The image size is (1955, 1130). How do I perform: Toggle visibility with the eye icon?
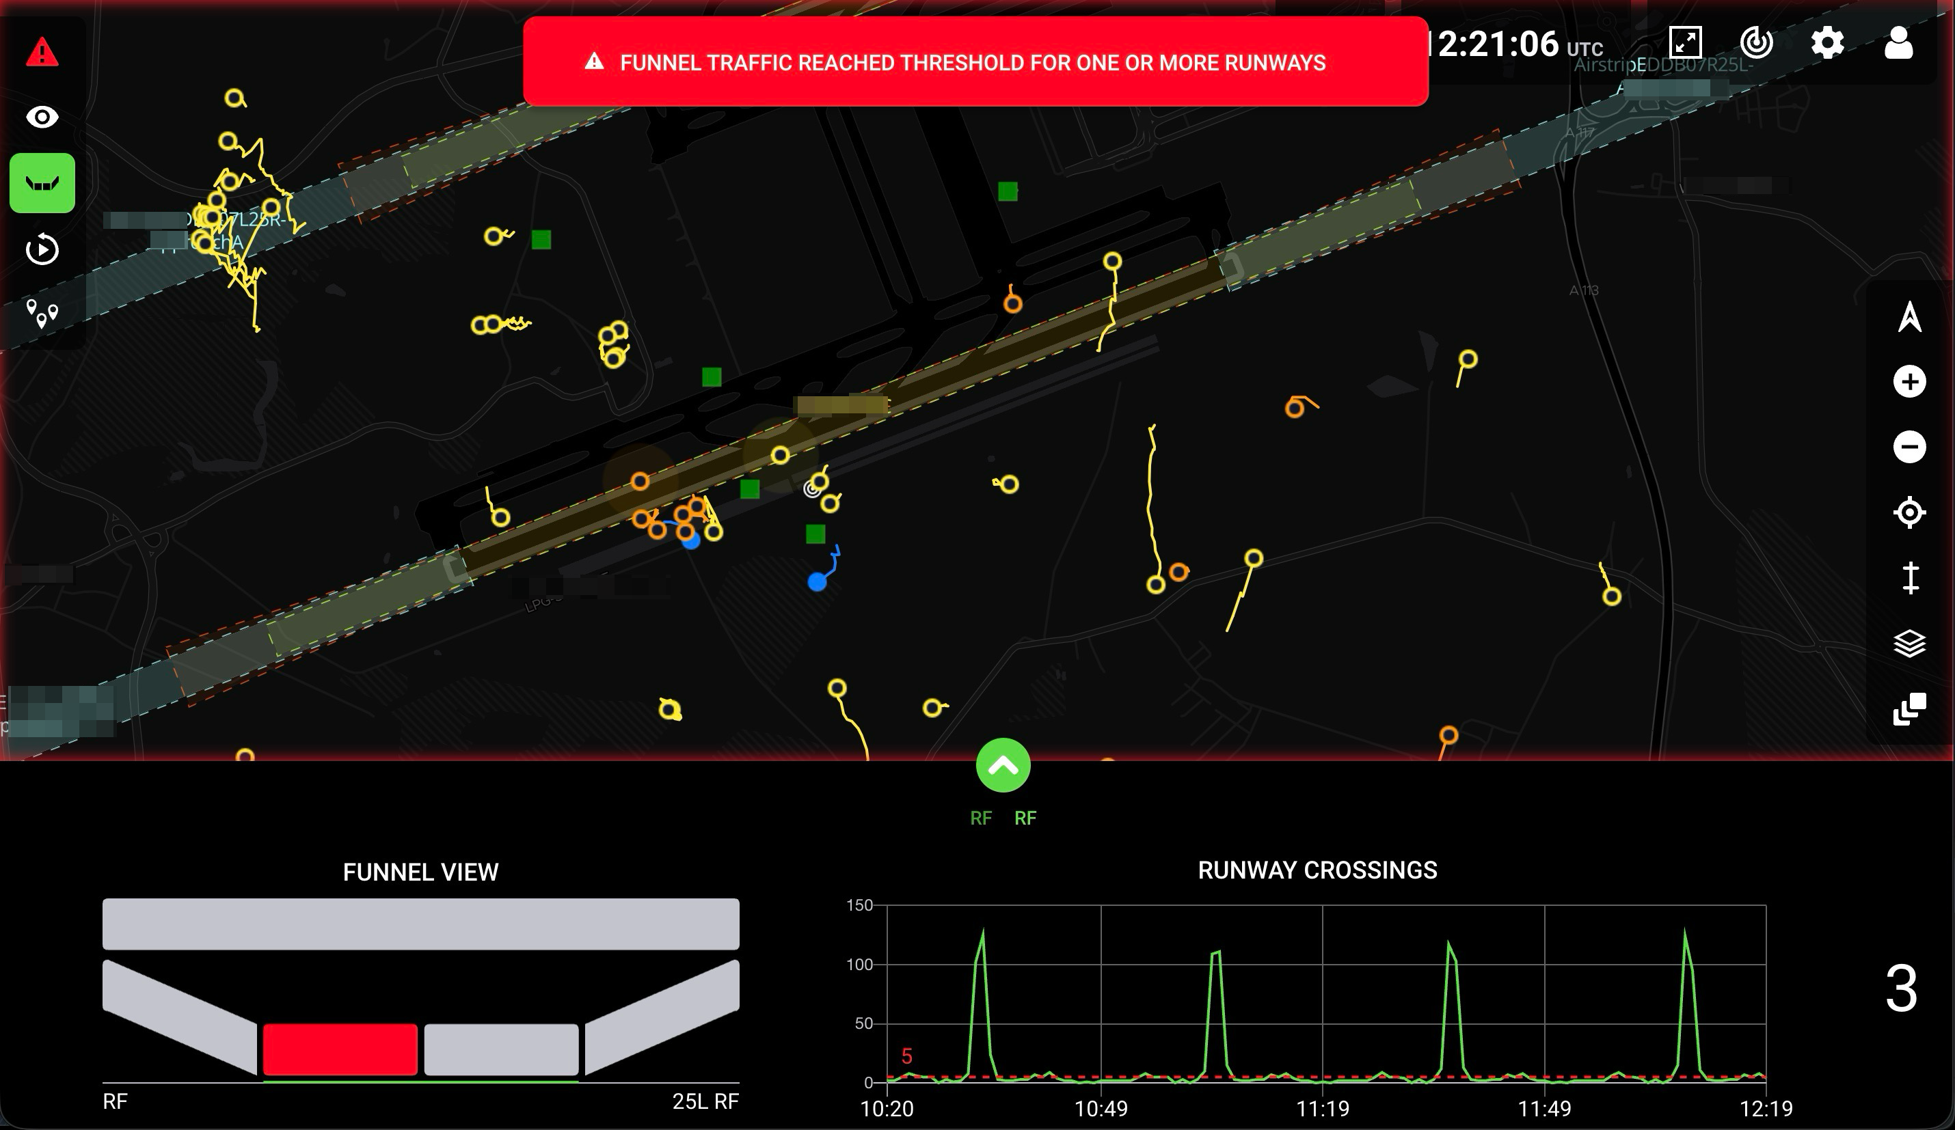(x=42, y=117)
